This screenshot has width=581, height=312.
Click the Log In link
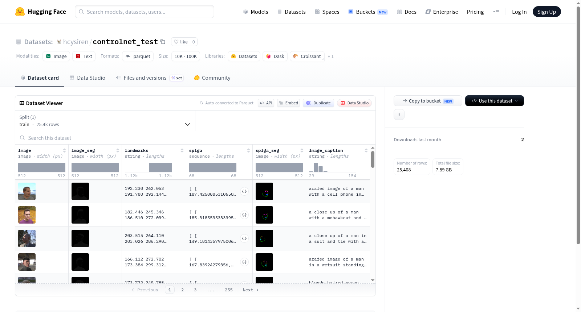[519, 12]
